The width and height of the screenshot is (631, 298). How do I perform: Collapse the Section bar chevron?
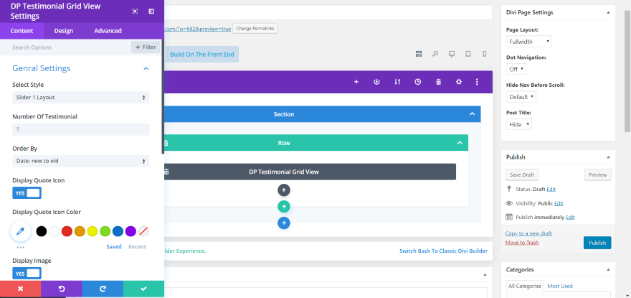[473, 114]
